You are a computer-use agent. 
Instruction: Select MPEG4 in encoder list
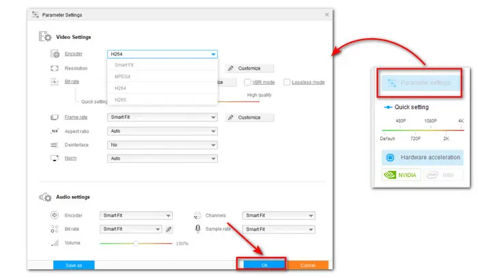pos(163,77)
